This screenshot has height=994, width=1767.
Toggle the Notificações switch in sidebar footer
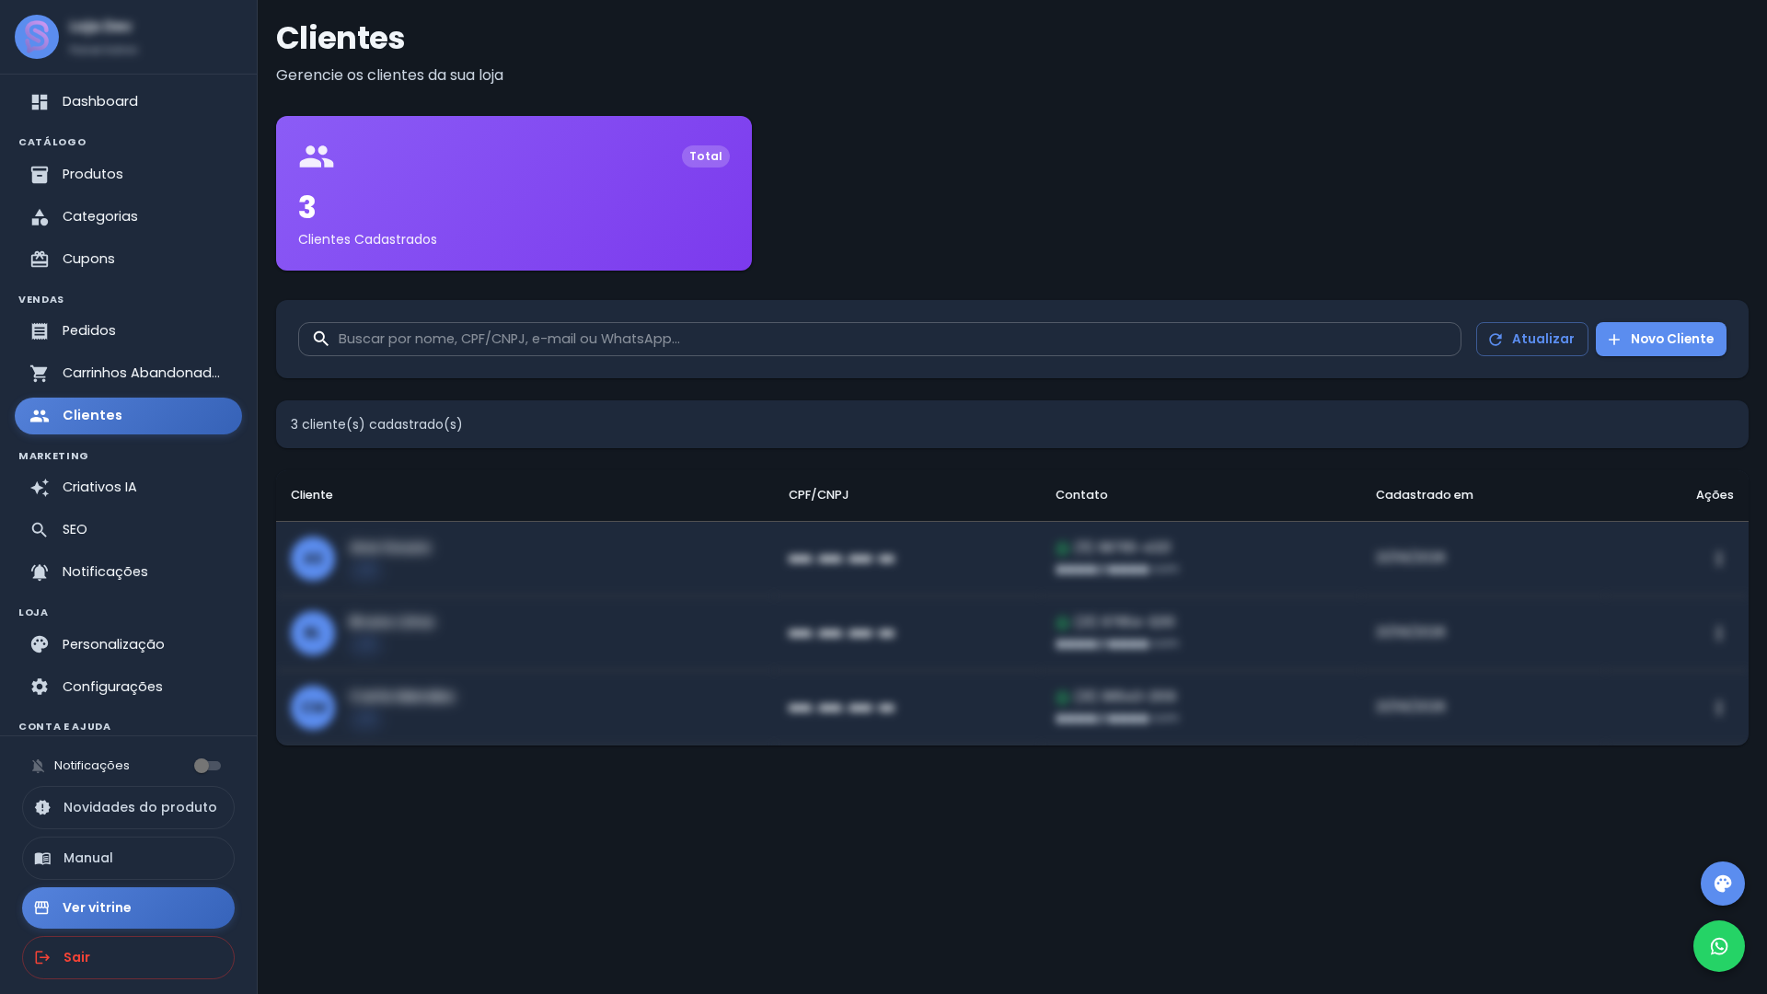[207, 766]
